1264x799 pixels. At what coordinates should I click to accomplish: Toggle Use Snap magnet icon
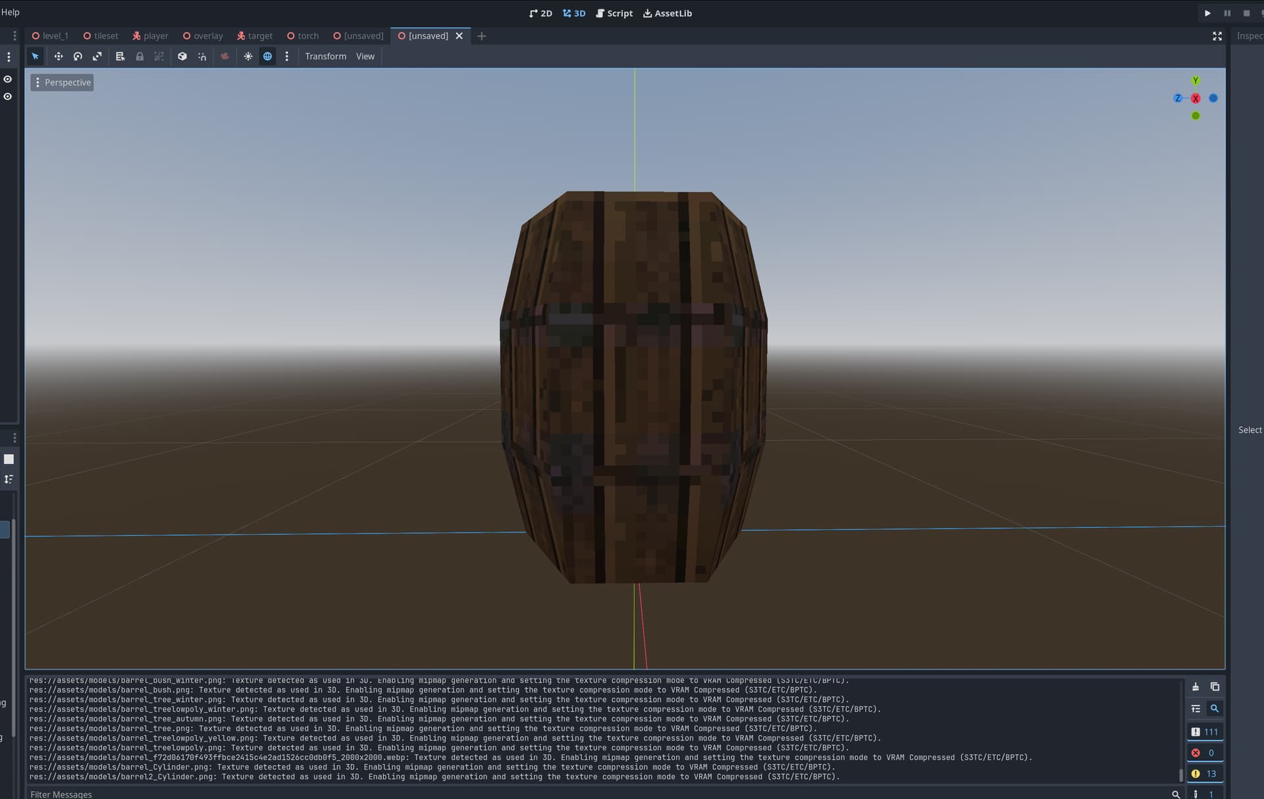tap(202, 57)
